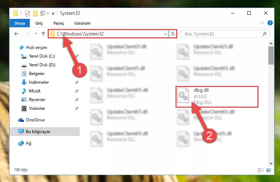Open Videolar in the sidebar
280x182 pixels.
[x=37, y=108]
